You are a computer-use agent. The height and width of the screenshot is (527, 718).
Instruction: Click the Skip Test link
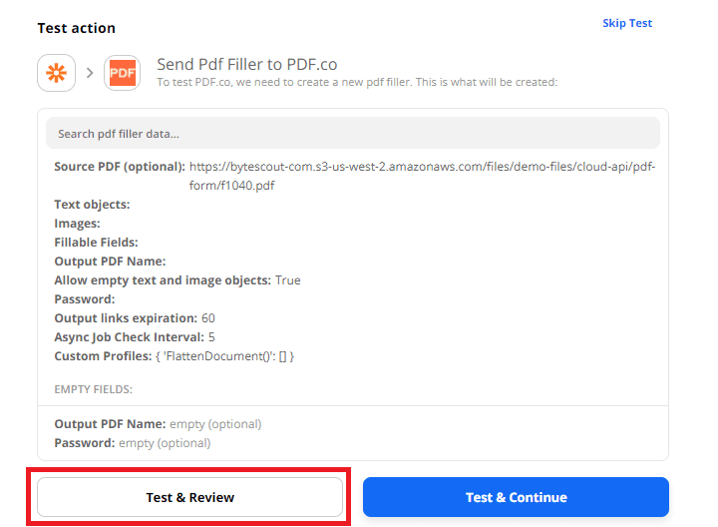[626, 23]
